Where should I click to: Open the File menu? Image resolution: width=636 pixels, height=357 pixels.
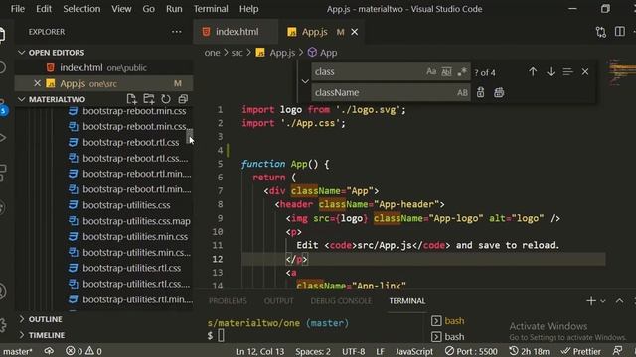click(x=18, y=9)
